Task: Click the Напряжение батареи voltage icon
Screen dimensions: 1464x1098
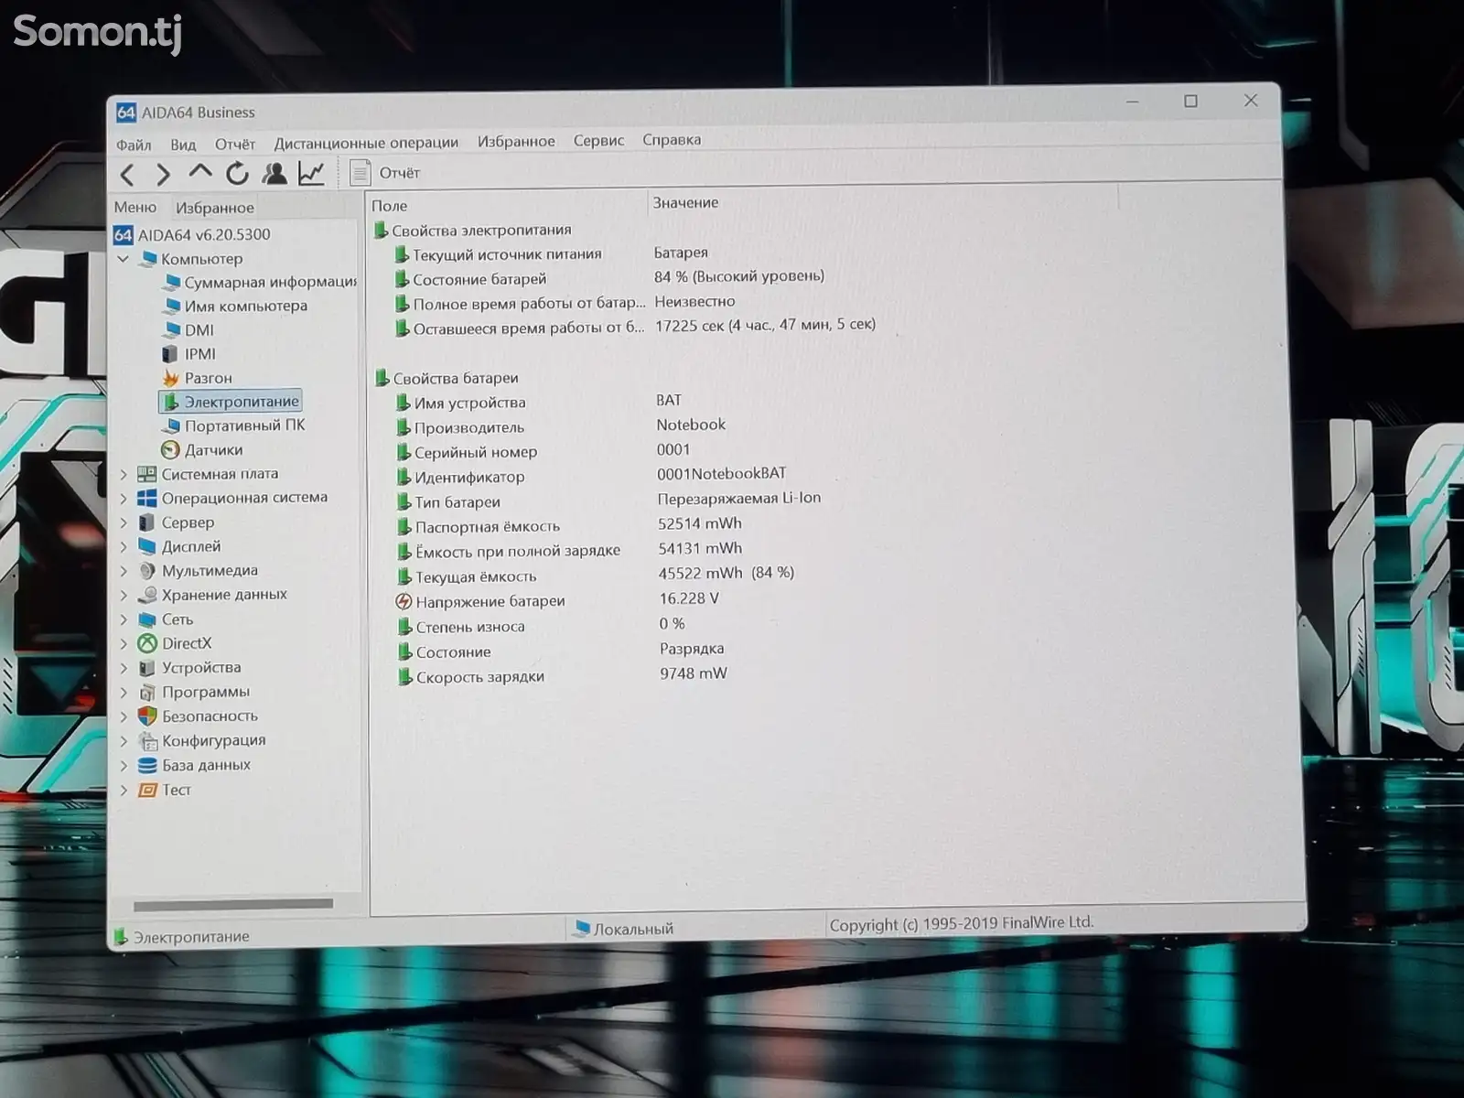Action: [x=404, y=601]
